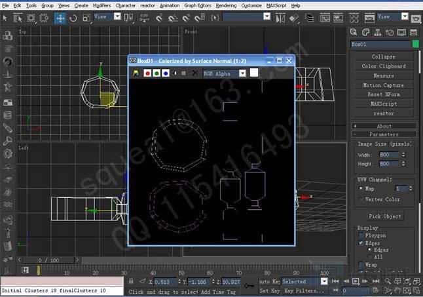This screenshot has height=297, width=423.
Task: Click the Motion Capture button
Action: click(x=383, y=85)
